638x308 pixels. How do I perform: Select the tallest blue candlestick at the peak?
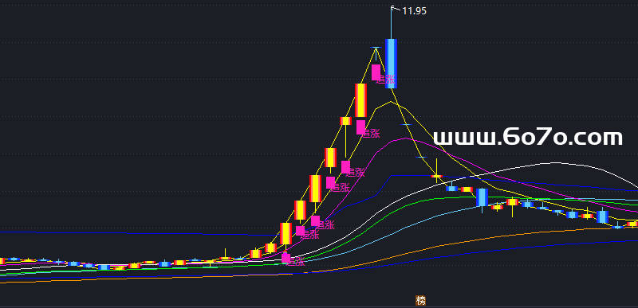pyautogui.click(x=391, y=64)
